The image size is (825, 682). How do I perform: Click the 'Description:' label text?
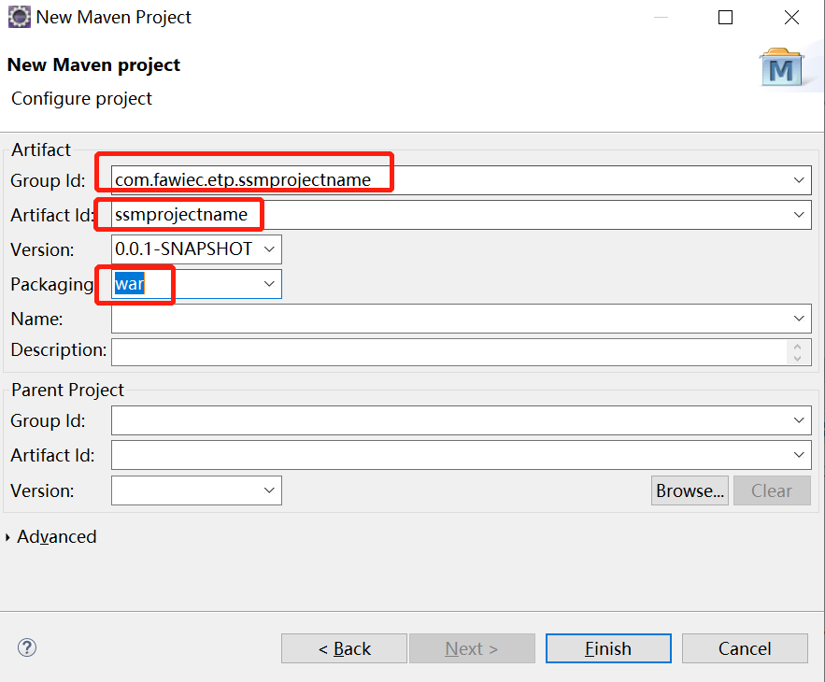[59, 350]
